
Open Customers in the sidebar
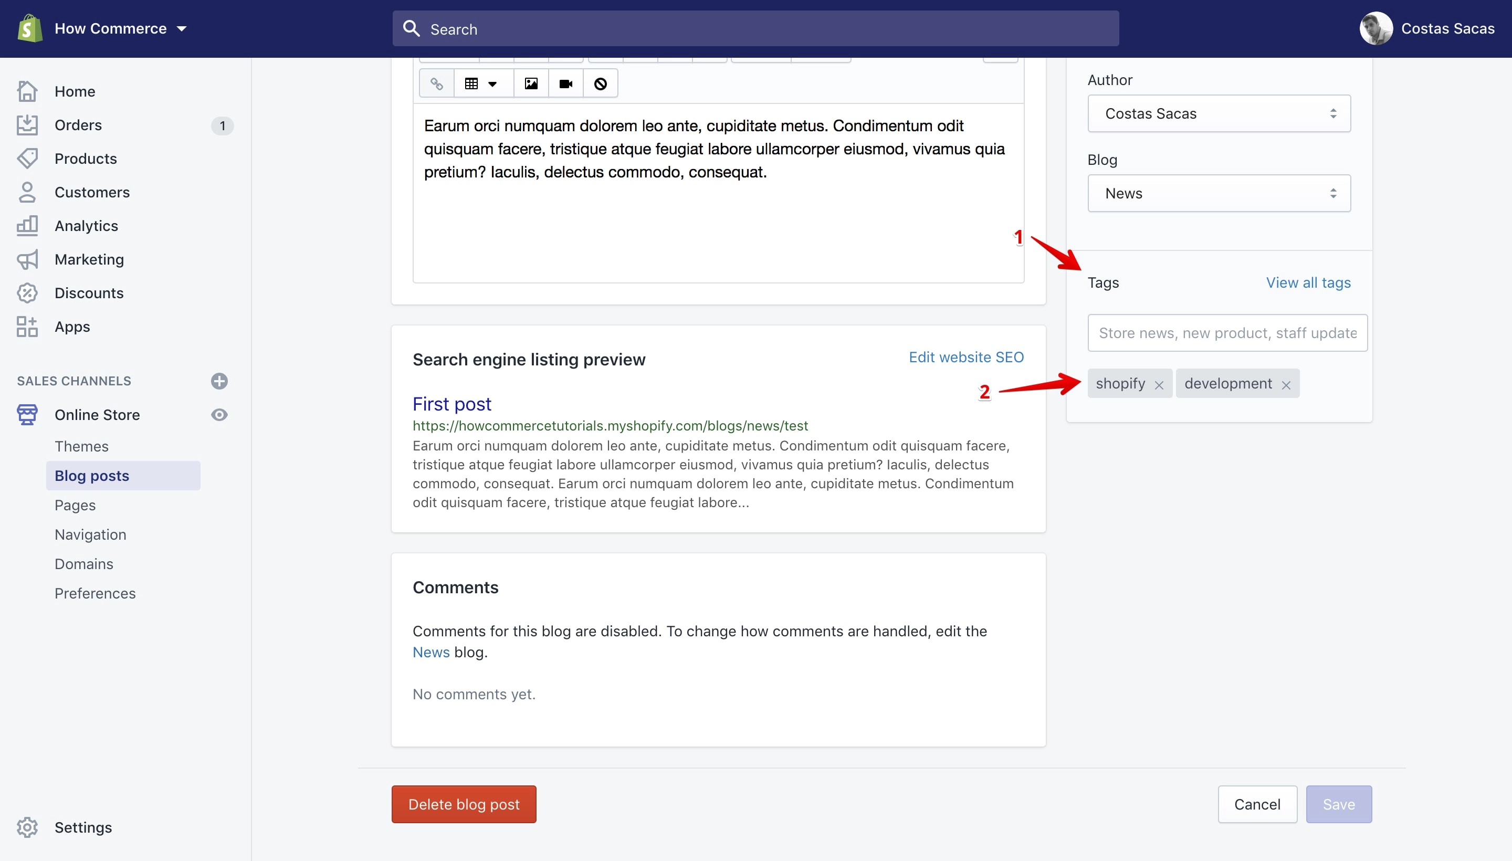tap(92, 192)
